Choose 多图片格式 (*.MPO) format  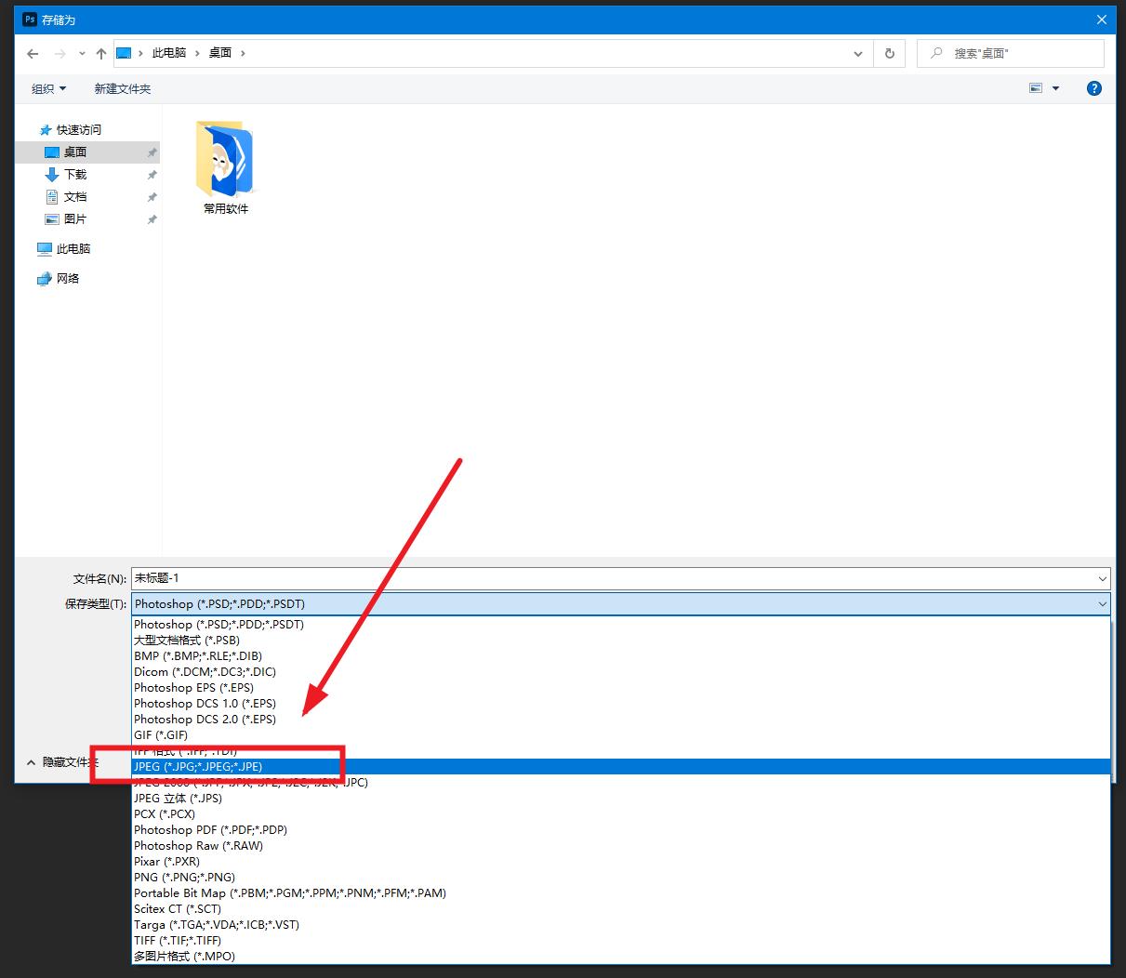[621, 957]
